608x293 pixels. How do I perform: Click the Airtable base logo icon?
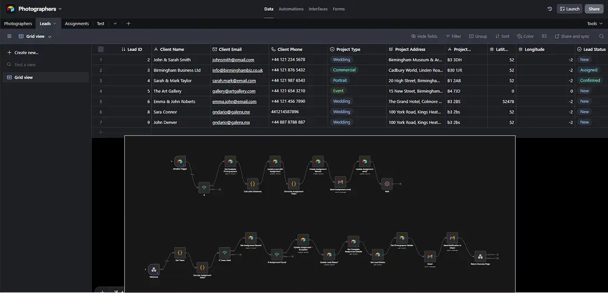[x=11, y=8]
